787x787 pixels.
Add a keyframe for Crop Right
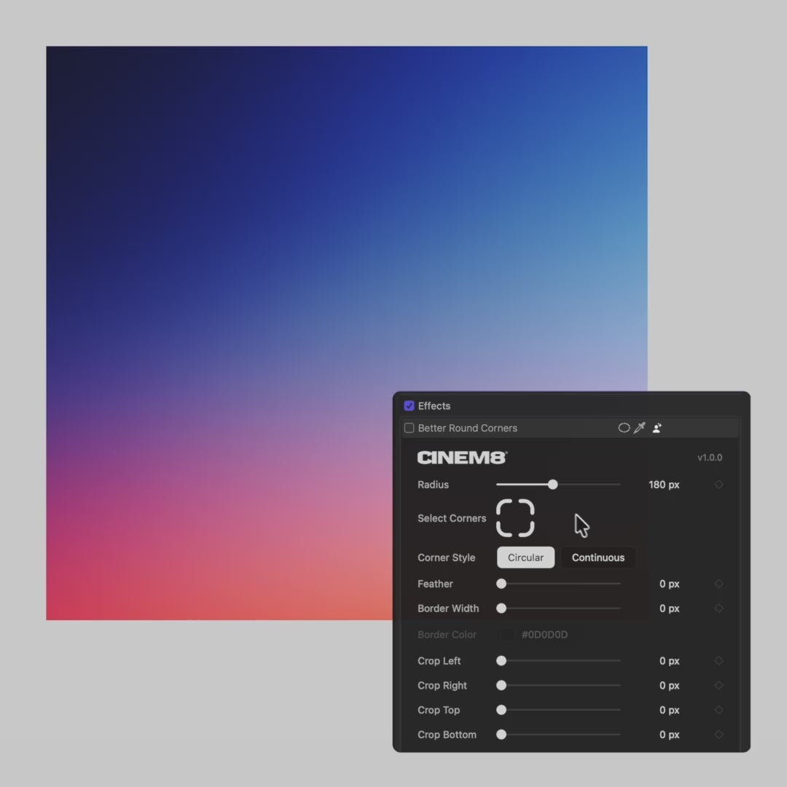tap(719, 685)
